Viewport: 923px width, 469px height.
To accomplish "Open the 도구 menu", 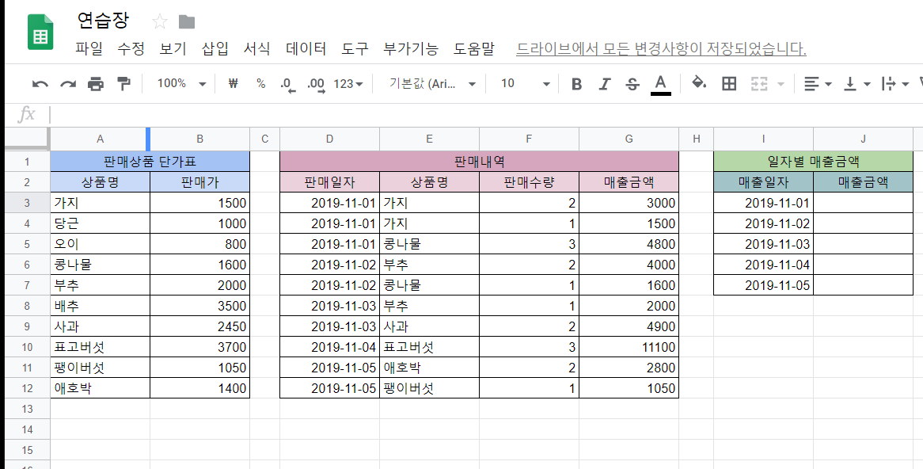I will click(355, 48).
